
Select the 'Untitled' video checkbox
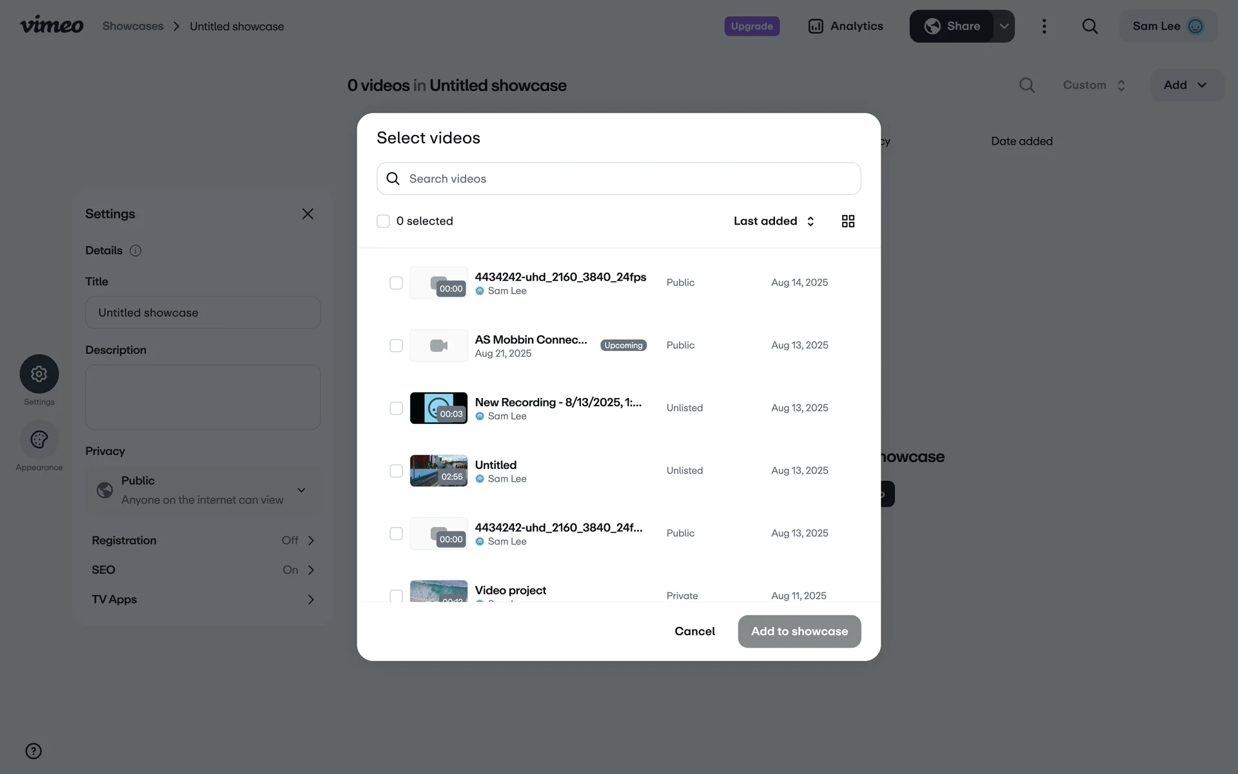click(396, 471)
